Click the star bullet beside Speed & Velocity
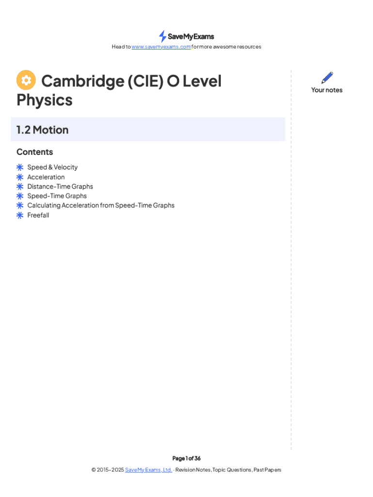The image size is (373, 497). coord(20,167)
